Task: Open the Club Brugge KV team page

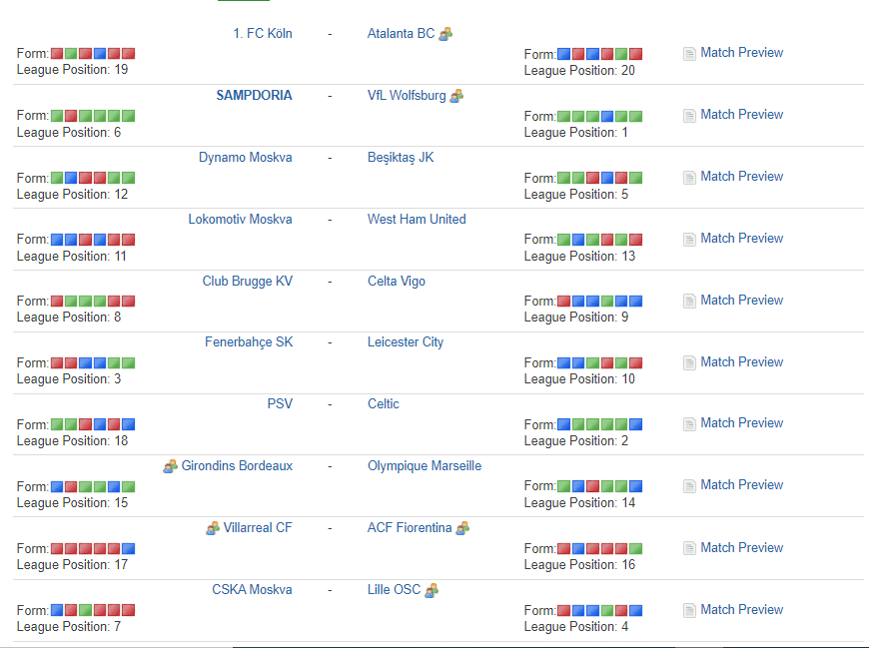Action: pyautogui.click(x=247, y=281)
